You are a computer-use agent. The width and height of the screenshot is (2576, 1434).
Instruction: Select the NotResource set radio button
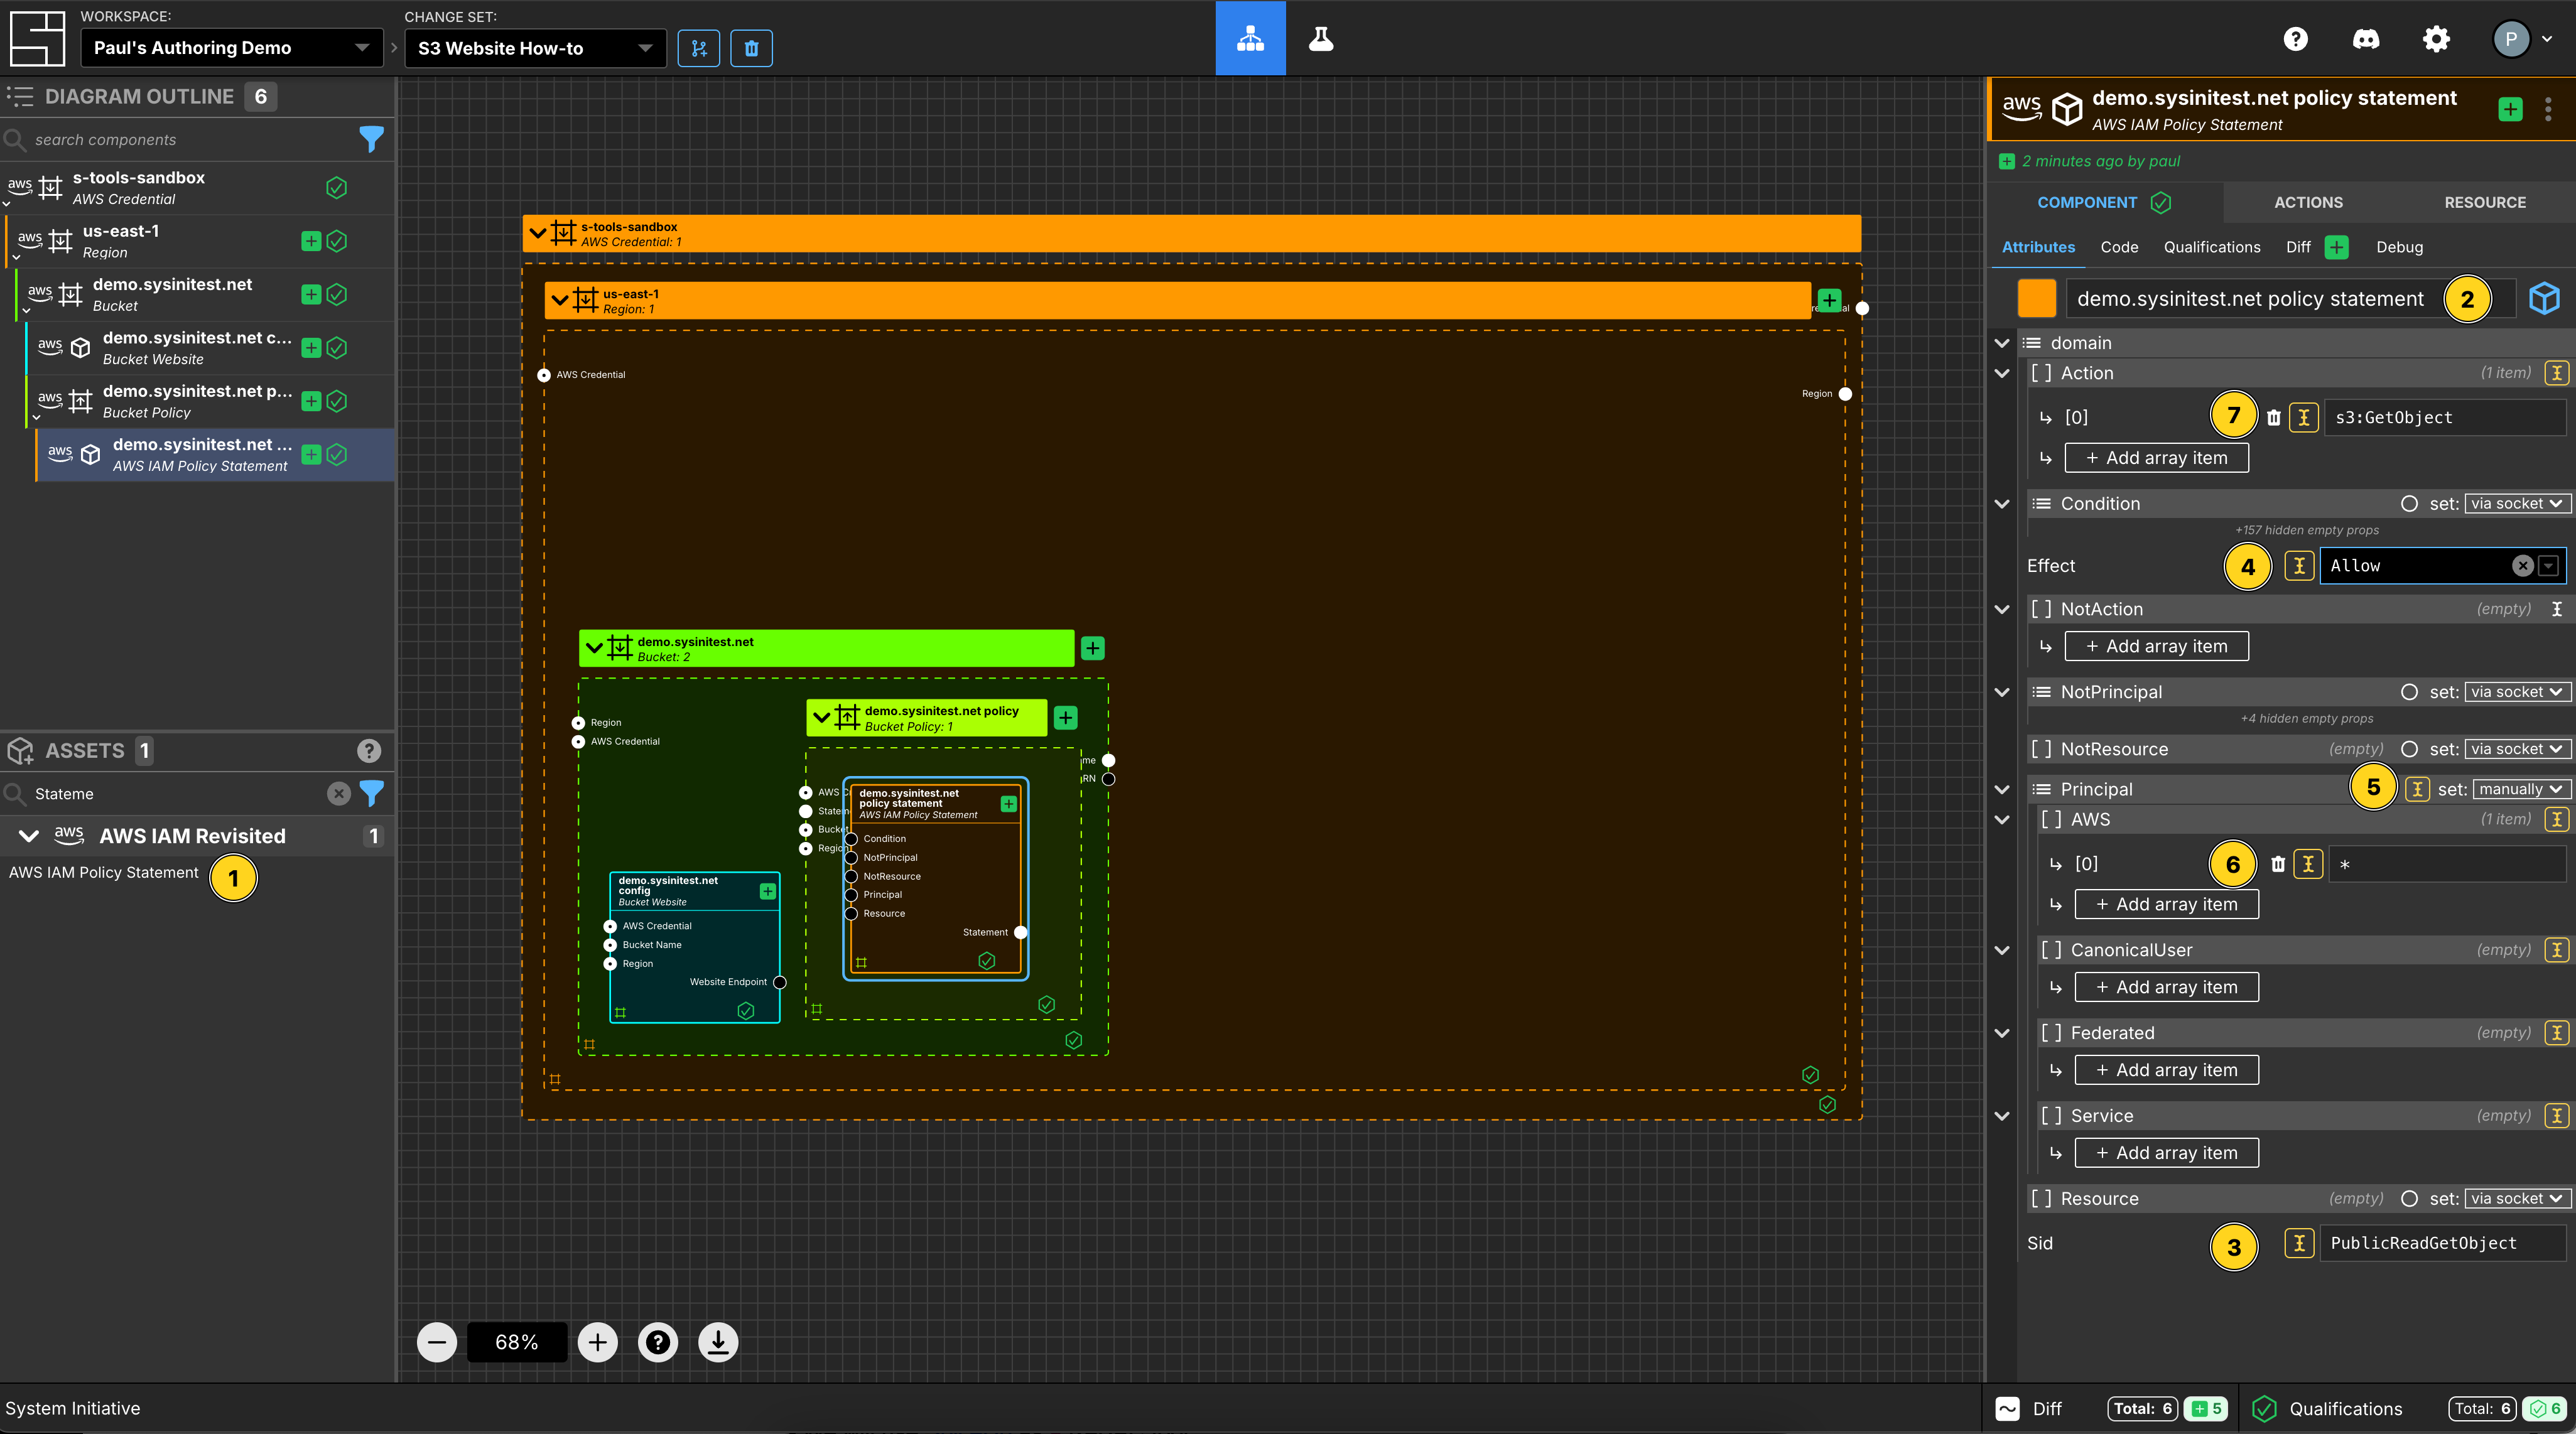2410,749
